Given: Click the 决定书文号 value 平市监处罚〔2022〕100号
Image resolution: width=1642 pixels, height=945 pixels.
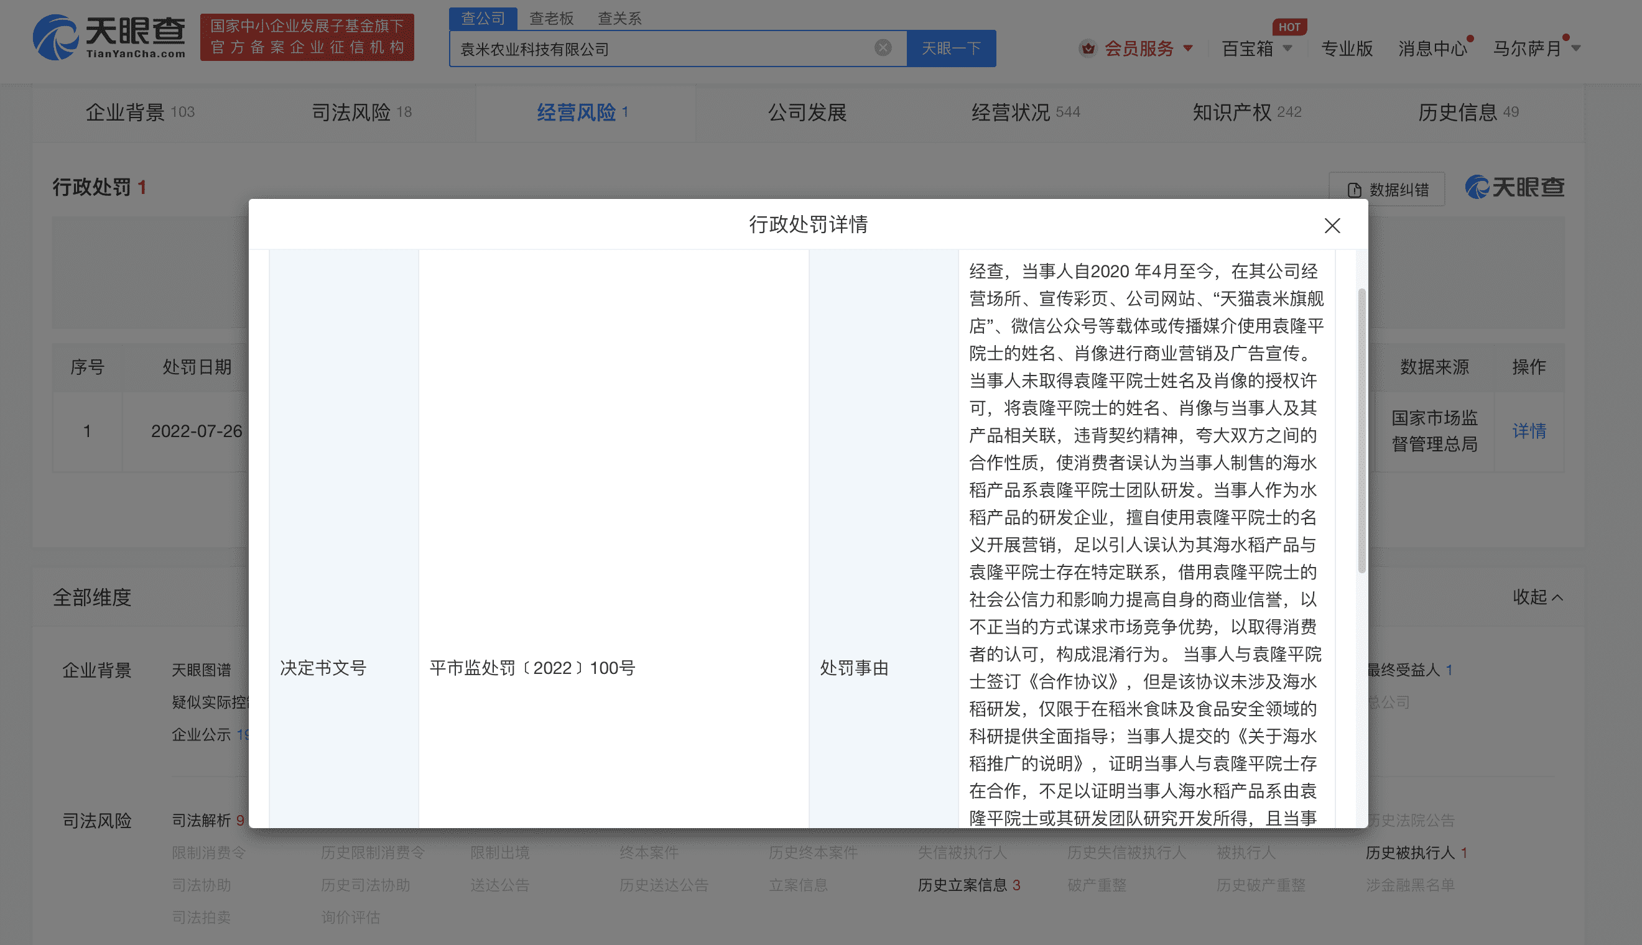Looking at the screenshot, I should (x=532, y=667).
